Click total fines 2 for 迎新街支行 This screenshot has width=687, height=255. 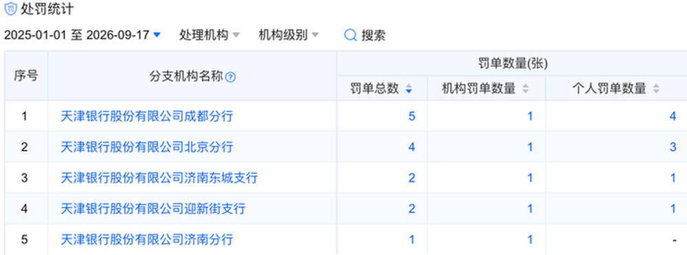(x=412, y=208)
